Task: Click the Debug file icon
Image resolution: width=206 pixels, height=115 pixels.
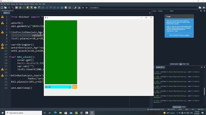Action: coord(43,8)
